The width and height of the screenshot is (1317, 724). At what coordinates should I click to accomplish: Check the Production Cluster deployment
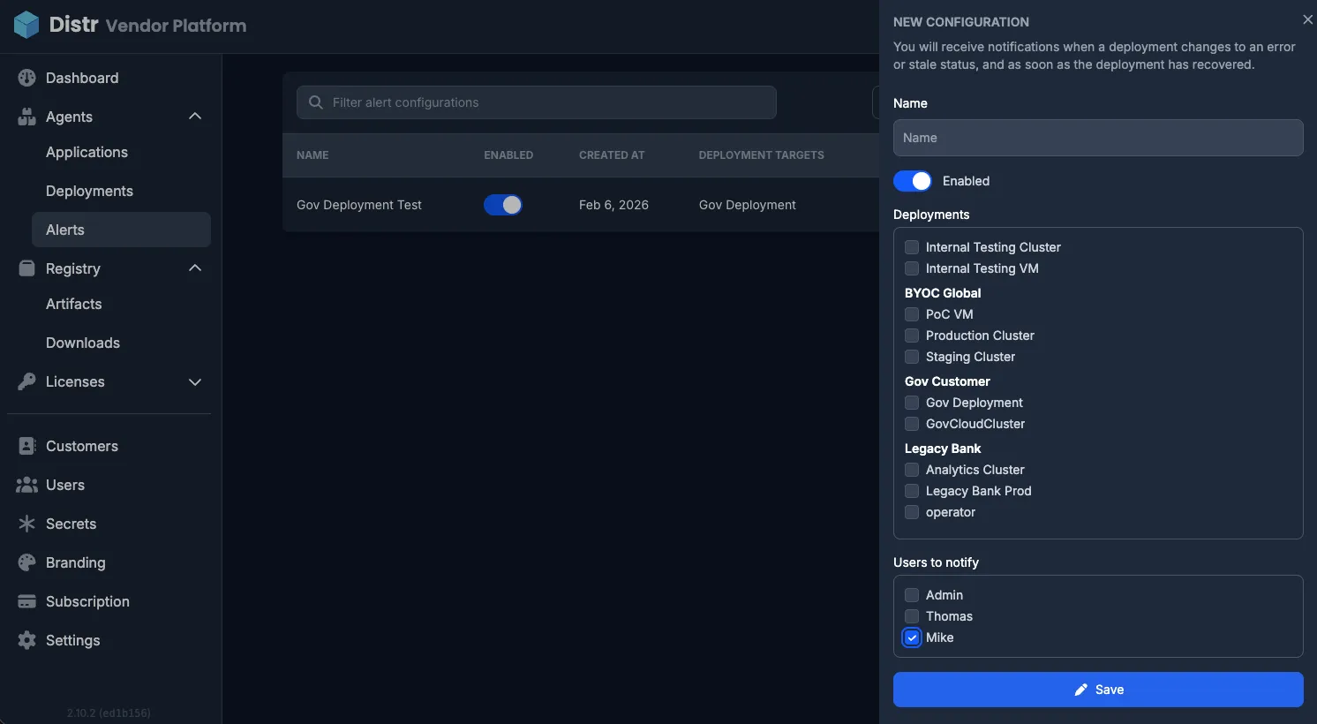pyautogui.click(x=911, y=336)
